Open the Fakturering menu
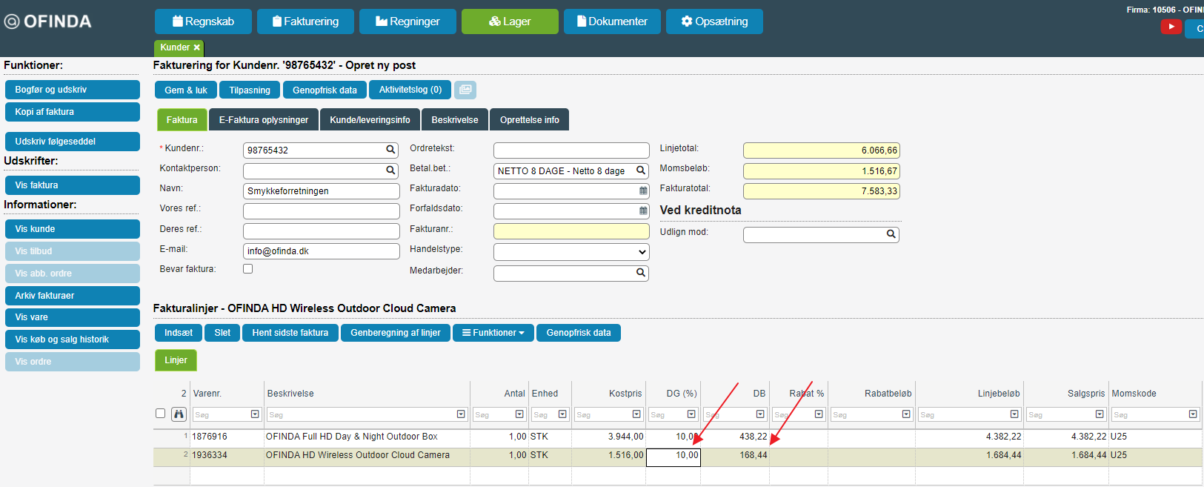The height and width of the screenshot is (487, 1204). (x=305, y=21)
